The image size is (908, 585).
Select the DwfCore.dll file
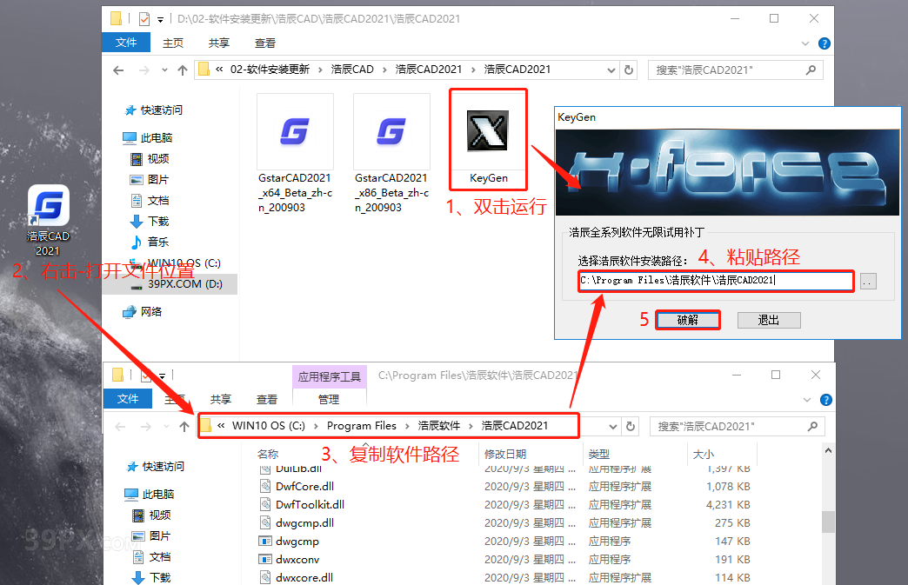304,486
